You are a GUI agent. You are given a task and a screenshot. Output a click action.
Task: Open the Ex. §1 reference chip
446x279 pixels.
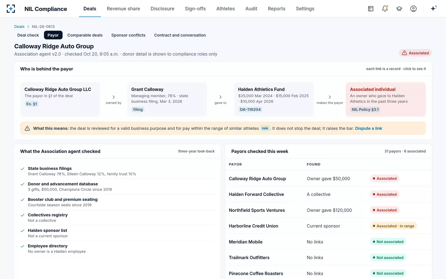pos(32,104)
